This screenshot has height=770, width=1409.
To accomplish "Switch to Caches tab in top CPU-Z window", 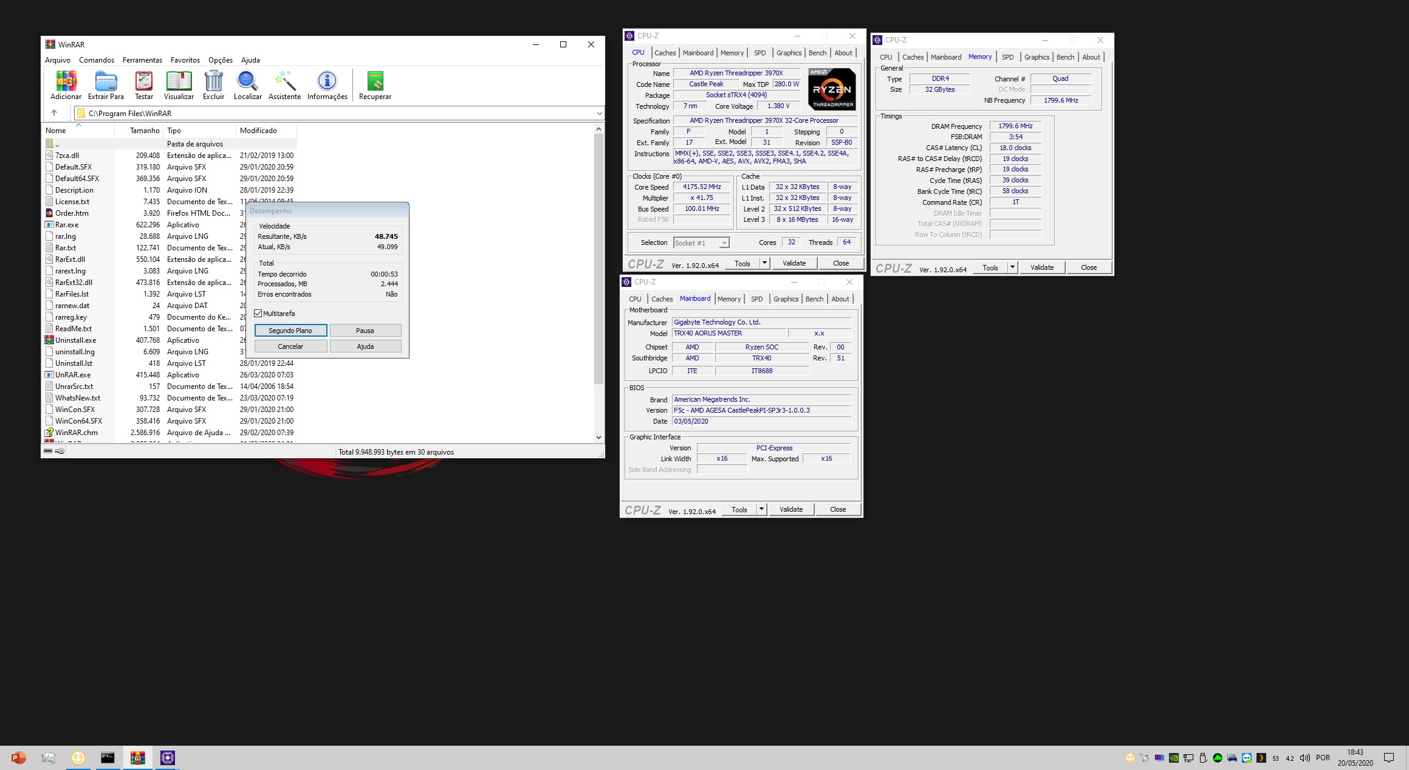I will tap(665, 53).
